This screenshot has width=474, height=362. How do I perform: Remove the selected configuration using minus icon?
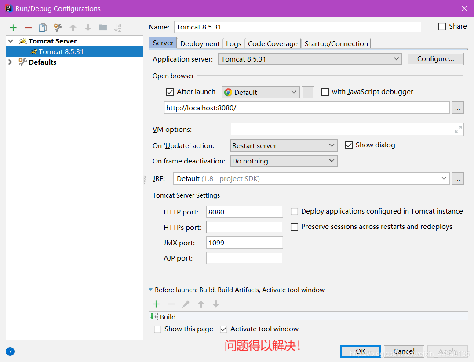[27, 27]
